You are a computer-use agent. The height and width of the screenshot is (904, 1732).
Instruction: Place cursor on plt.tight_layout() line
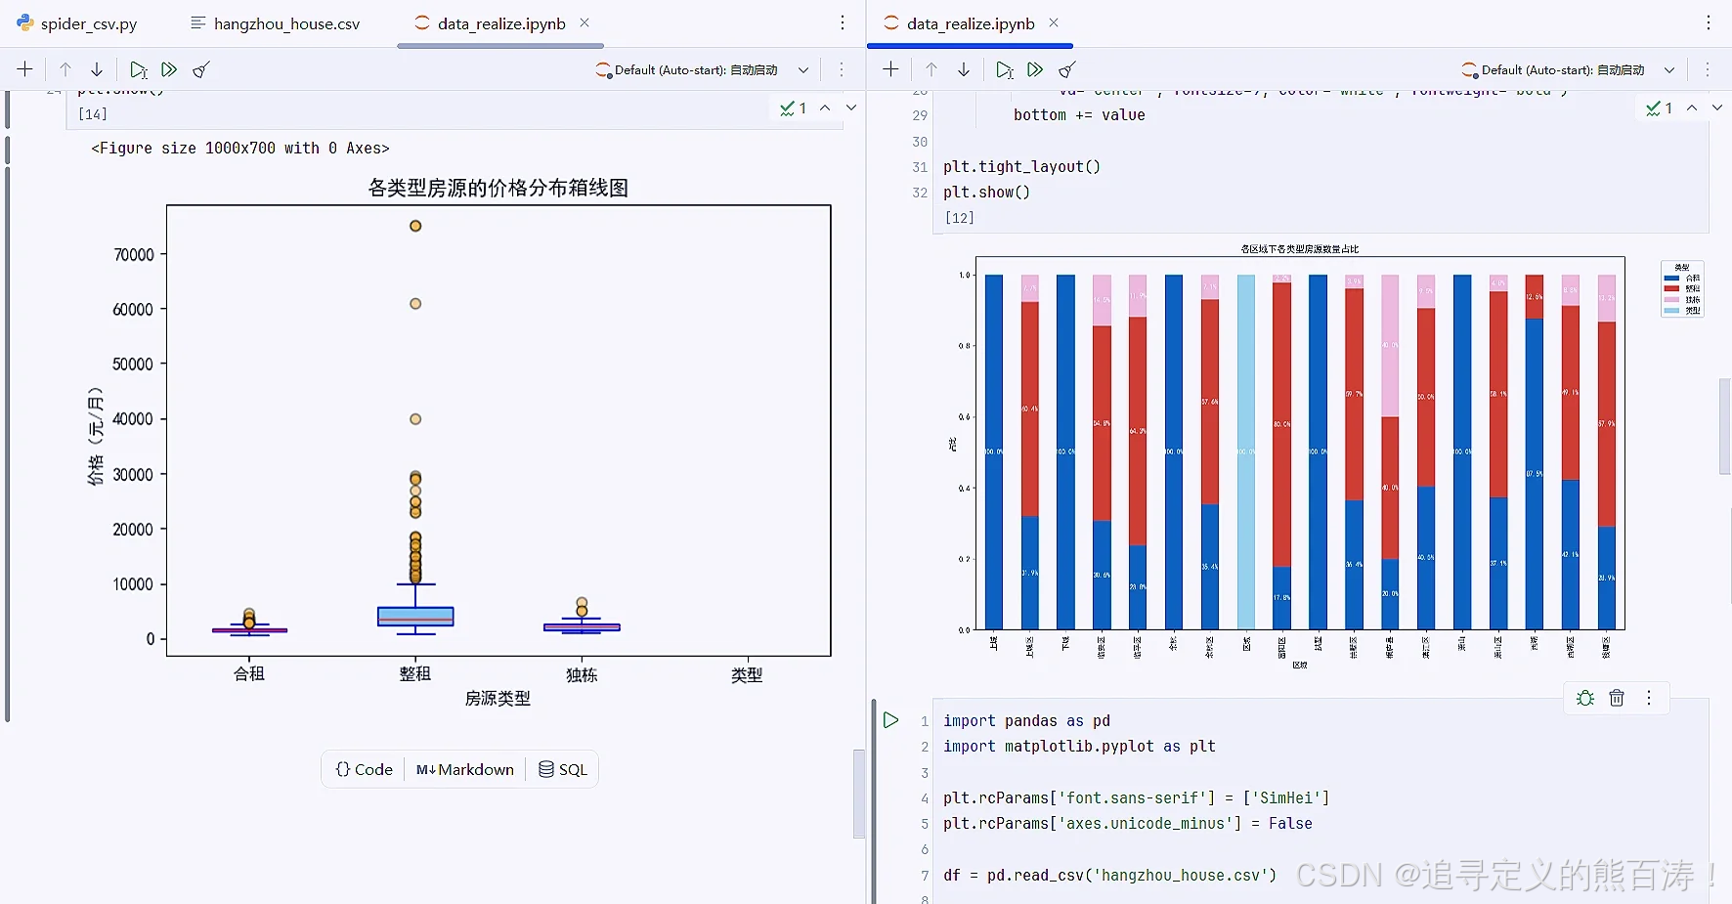point(1021,167)
